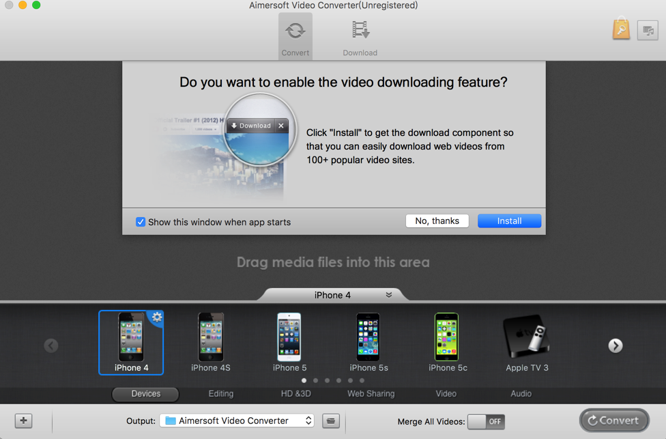Jump to fourth device page dot
The width and height of the screenshot is (666, 439).
338,380
